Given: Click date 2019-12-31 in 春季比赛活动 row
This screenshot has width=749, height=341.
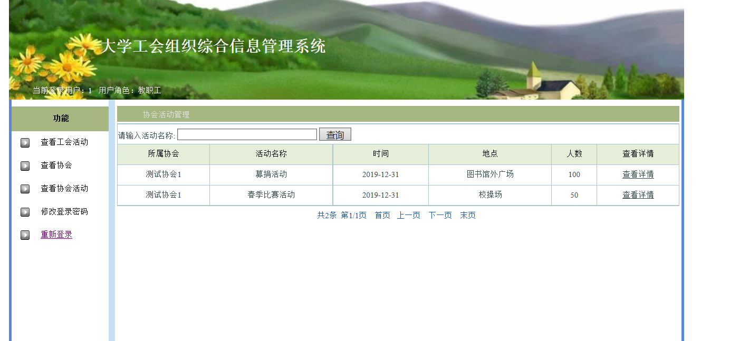Looking at the screenshot, I should [381, 195].
